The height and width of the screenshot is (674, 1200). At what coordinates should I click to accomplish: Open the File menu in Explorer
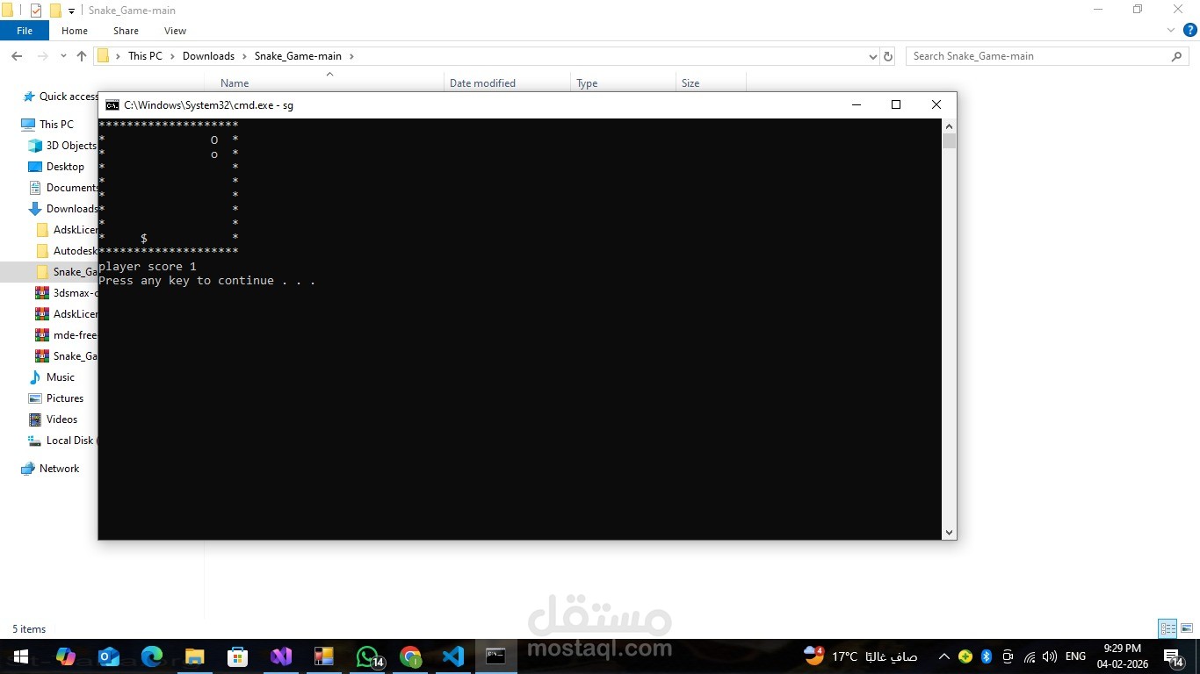[25, 30]
